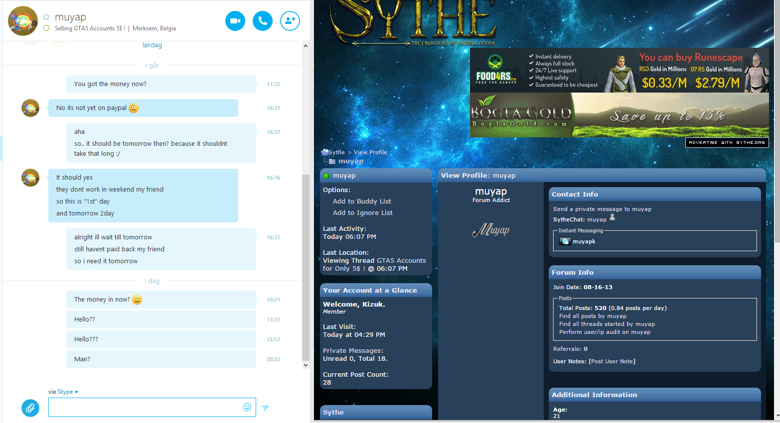The width and height of the screenshot is (780, 423).
Task: Click the folder icon in Sythe breadcrumb
Action: pos(325,152)
